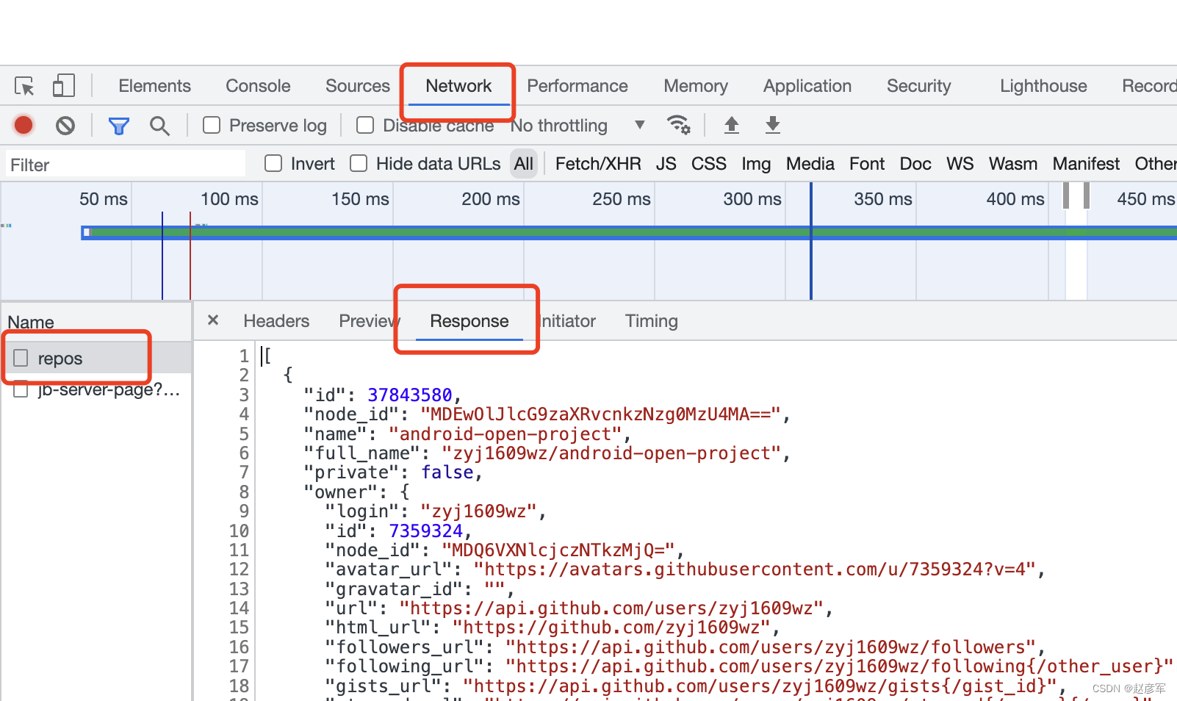This screenshot has height=701, width=1177.
Task: Enable the Preserve log checkbox
Action: pos(212,125)
